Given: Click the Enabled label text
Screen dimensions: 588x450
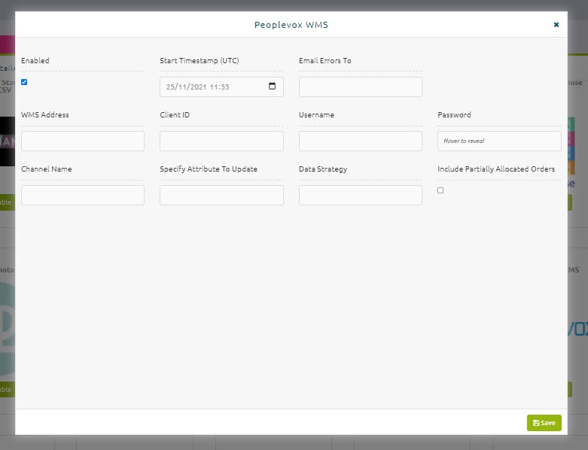Looking at the screenshot, I should coord(35,61).
